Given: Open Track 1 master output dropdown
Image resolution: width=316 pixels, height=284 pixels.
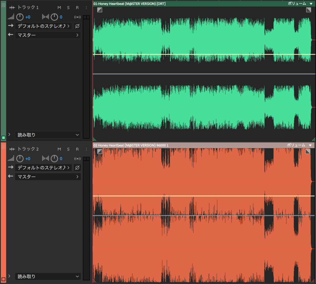Looking at the screenshot, I should (x=48, y=35).
